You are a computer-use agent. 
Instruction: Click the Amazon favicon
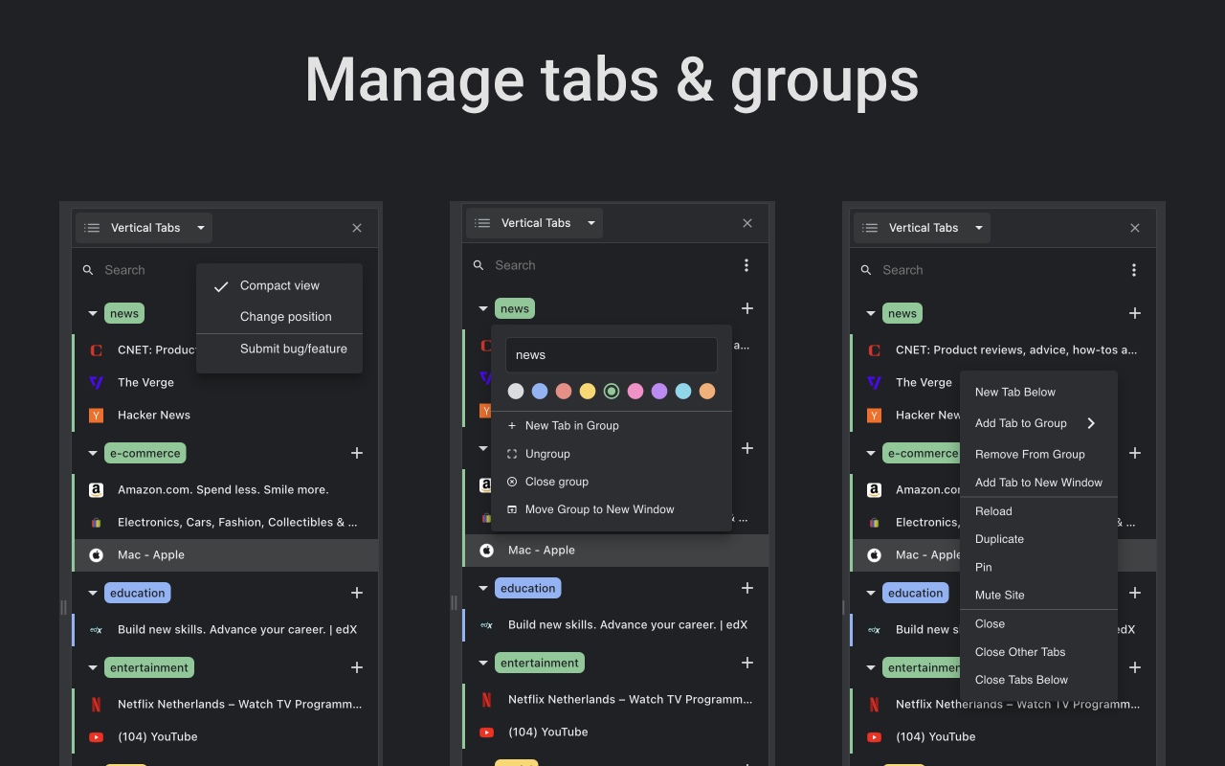(96, 489)
